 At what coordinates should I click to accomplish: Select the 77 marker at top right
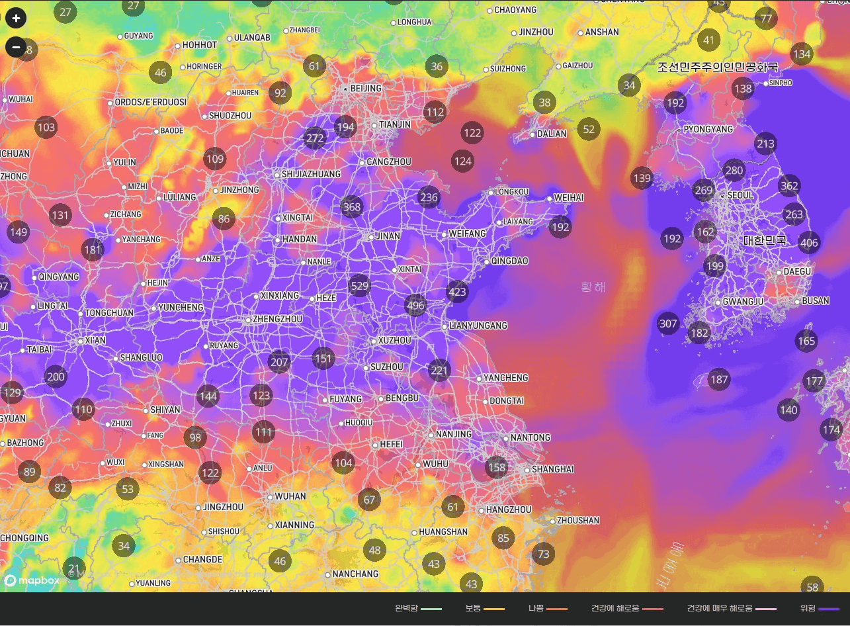tap(766, 18)
